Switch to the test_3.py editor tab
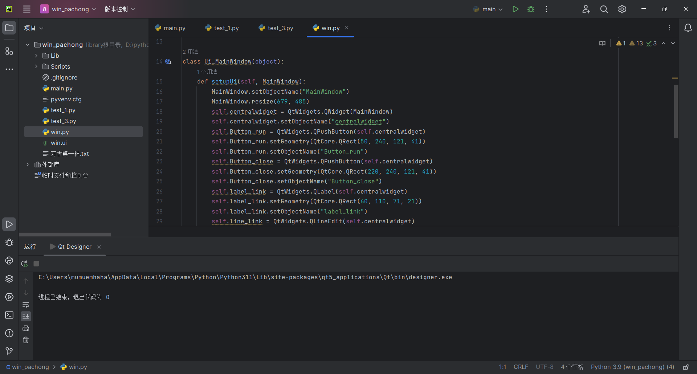This screenshot has width=697, height=374. pyautogui.click(x=276, y=28)
